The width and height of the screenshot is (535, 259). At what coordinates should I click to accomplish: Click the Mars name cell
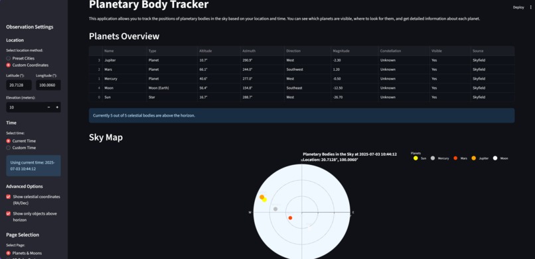click(125, 70)
